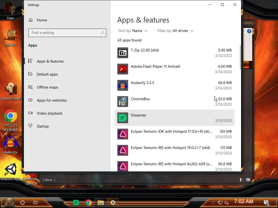The image size is (278, 208).
Task: Click the Default apps sidebar icon
Action: click(30, 74)
